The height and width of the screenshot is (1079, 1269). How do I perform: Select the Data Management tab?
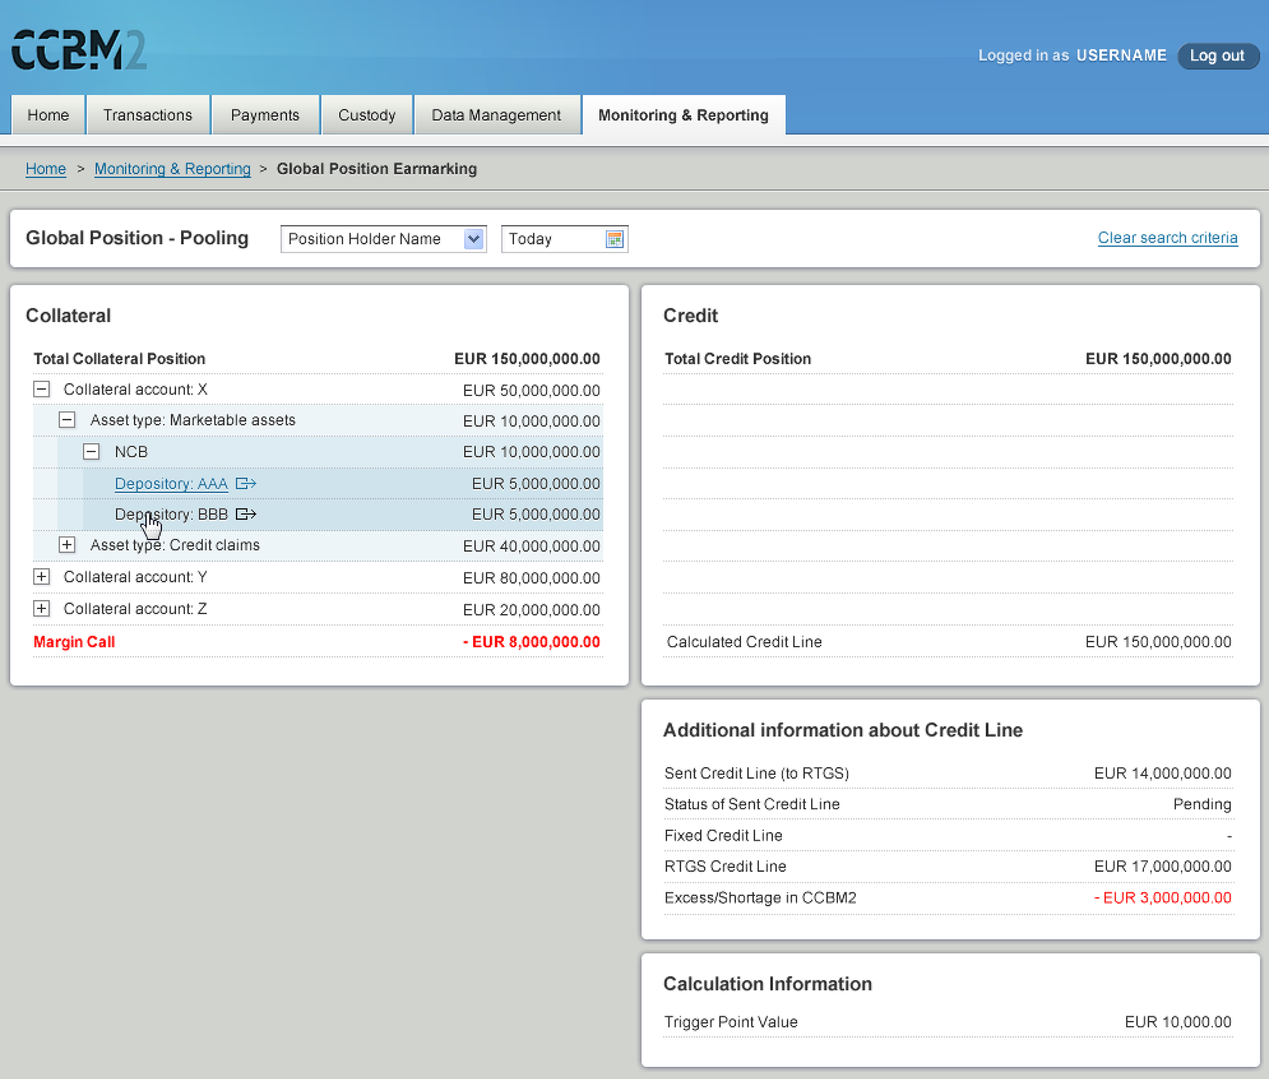point(496,115)
